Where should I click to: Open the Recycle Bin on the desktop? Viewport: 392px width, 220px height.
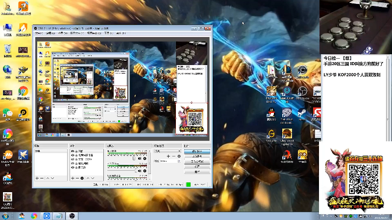7,51
